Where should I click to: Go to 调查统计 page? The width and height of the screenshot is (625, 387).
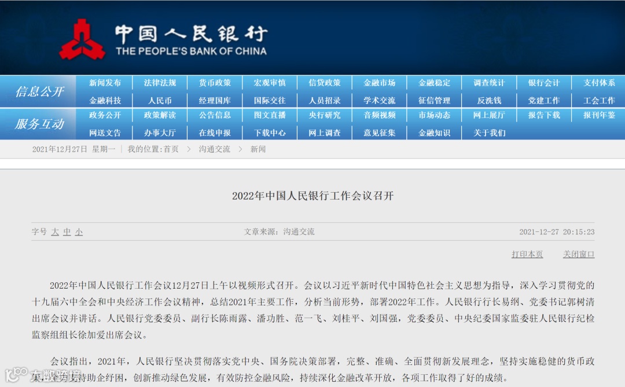[489, 83]
